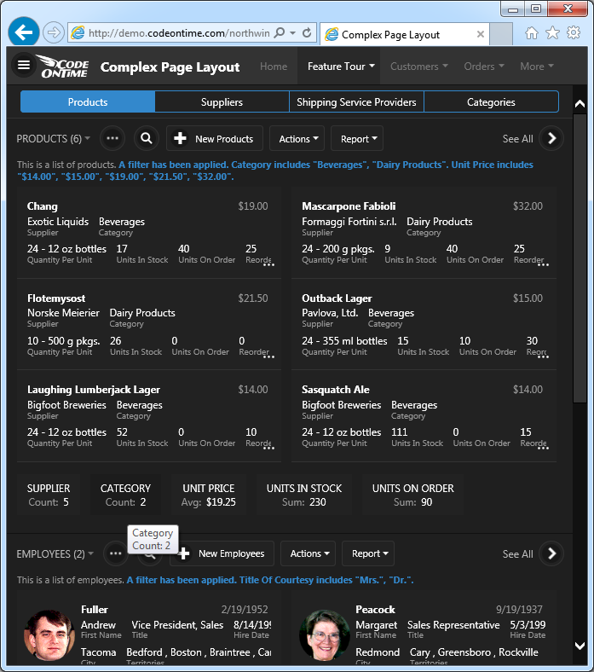Click the Products See All link
Image resolution: width=594 pixels, height=672 pixels.
518,139
